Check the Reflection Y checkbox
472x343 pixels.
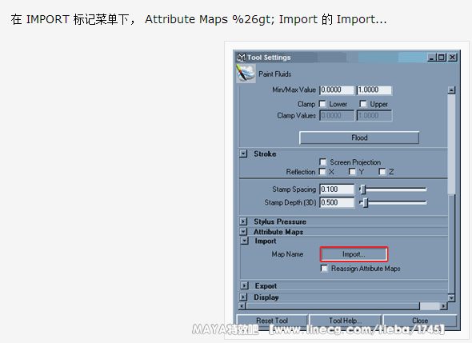(x=352, y=171)
